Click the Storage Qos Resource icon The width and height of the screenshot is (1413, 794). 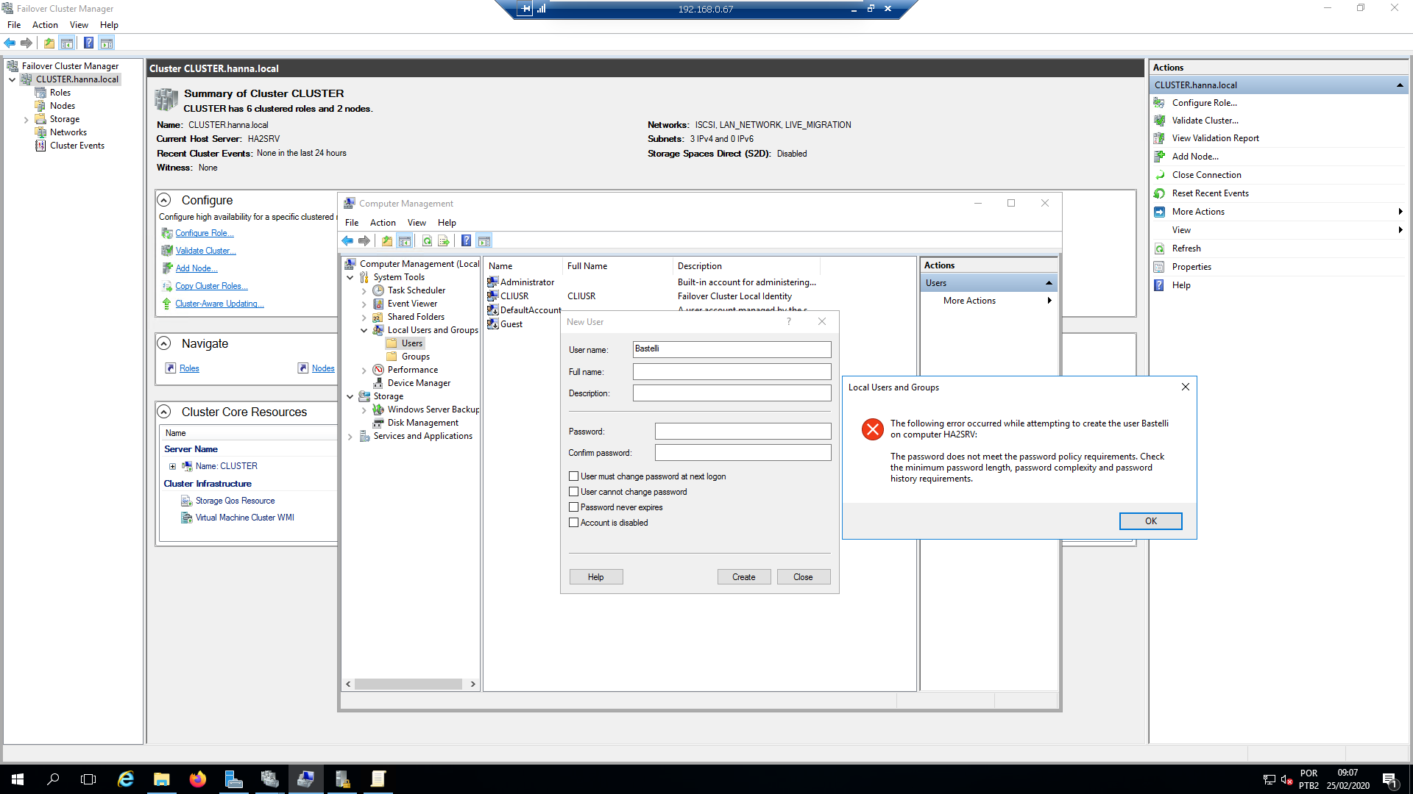(187, 501)
